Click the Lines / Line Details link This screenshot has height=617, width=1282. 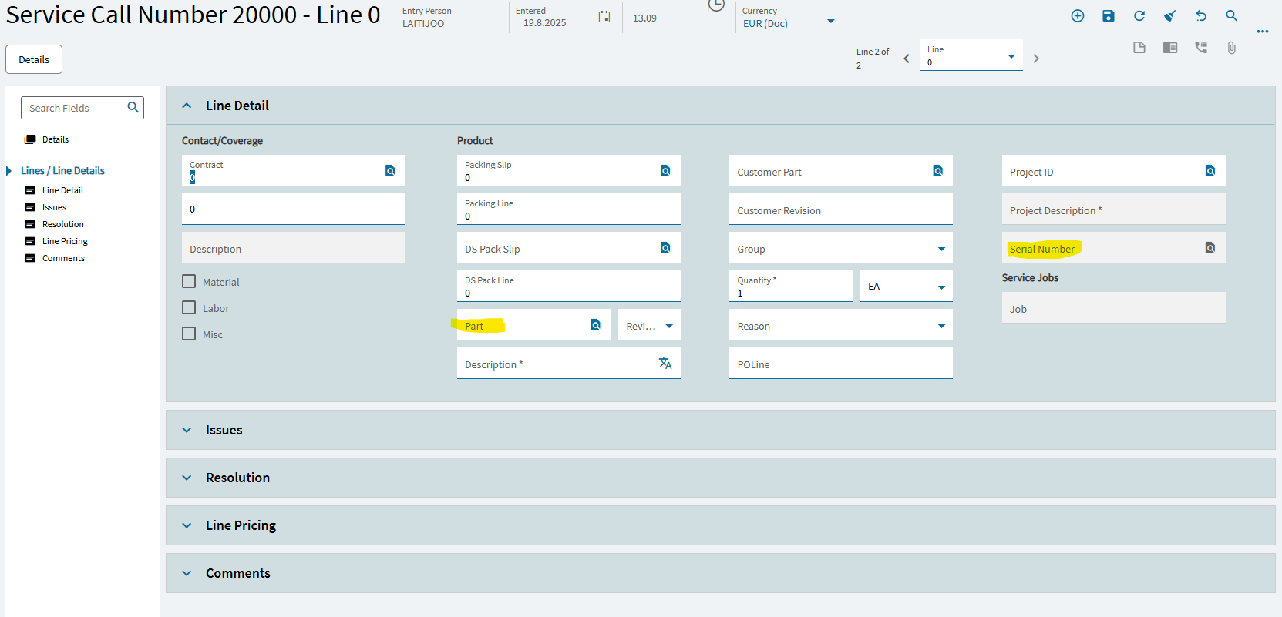62,170
